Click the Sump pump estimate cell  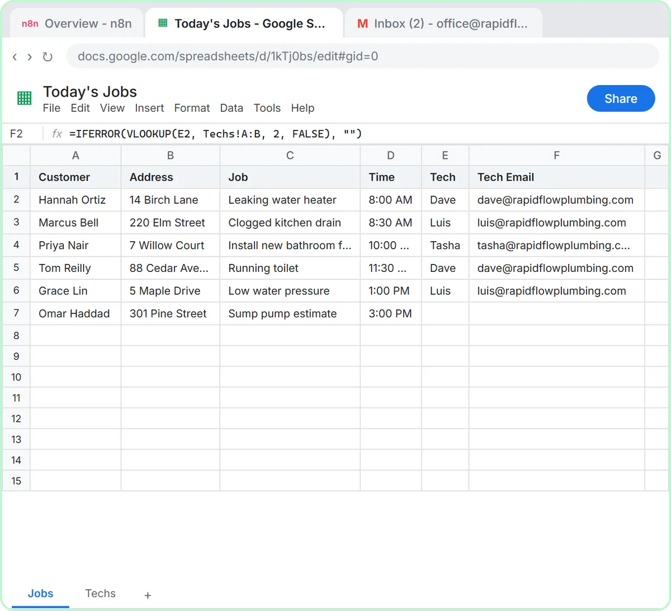tap(290, 314)
